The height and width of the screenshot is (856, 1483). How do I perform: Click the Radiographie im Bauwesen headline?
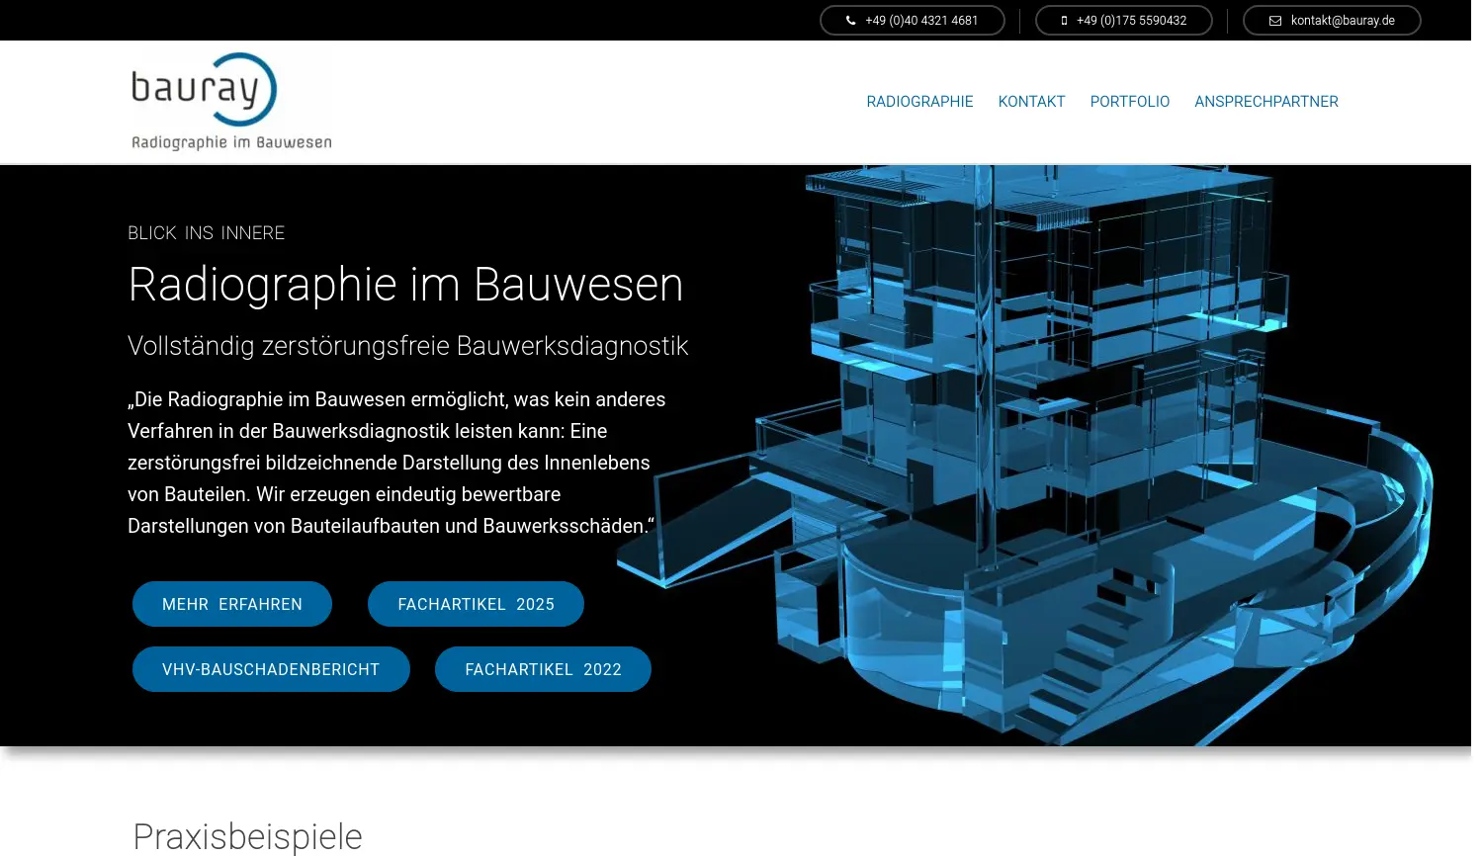click(x=406, y=285)
